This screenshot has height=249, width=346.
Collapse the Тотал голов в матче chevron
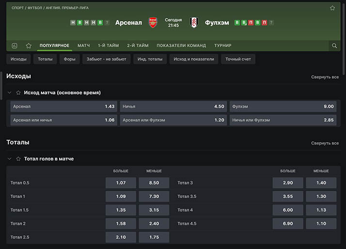click(10, 159)
